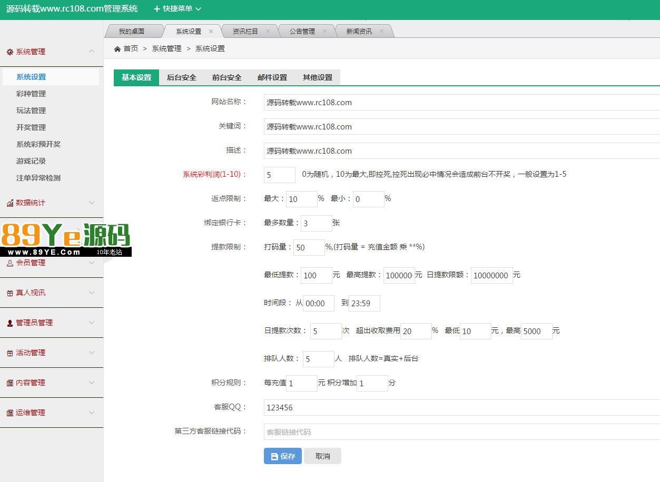Click the chart icon beside 数据统计
Viewport: 660px width, 482px height.
(x=9, y=203)
